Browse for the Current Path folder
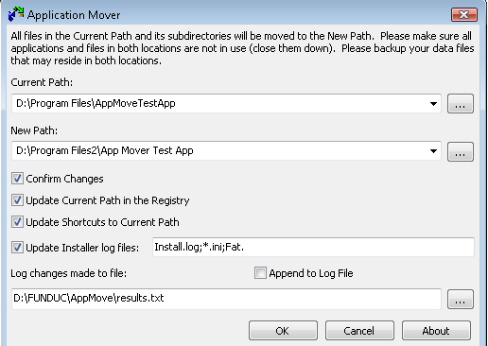 pyautogui.click(x=461, y=103)
